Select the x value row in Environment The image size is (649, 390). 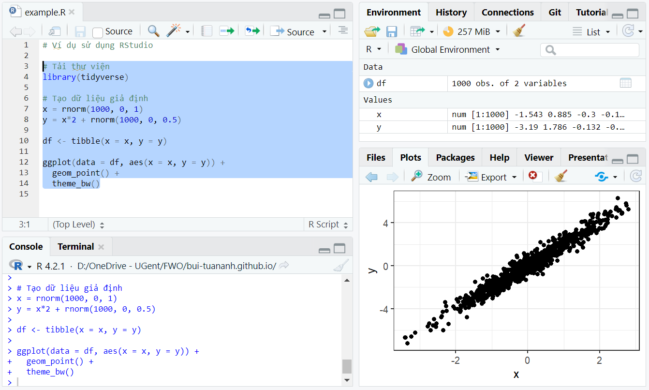click(502, 115)
